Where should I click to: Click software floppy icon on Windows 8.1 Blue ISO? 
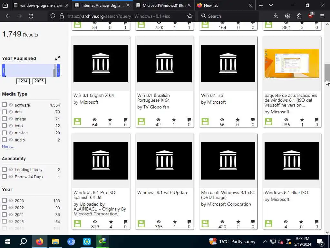(x=268, y=223)
